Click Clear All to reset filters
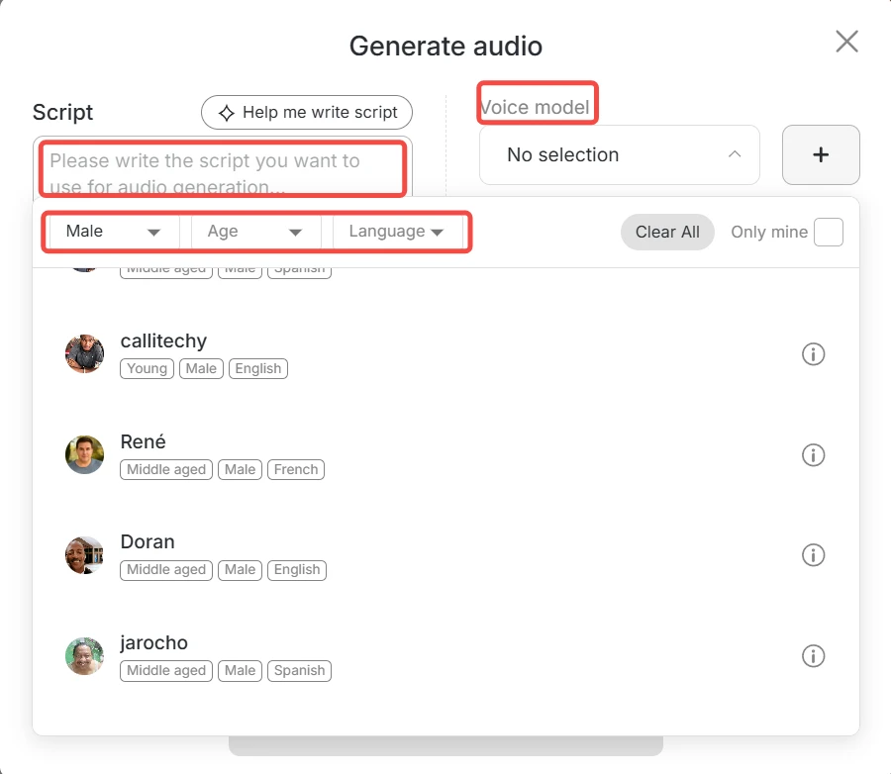Image resolution: width=891 pixels, height=774 pixels. pos(666,231)
